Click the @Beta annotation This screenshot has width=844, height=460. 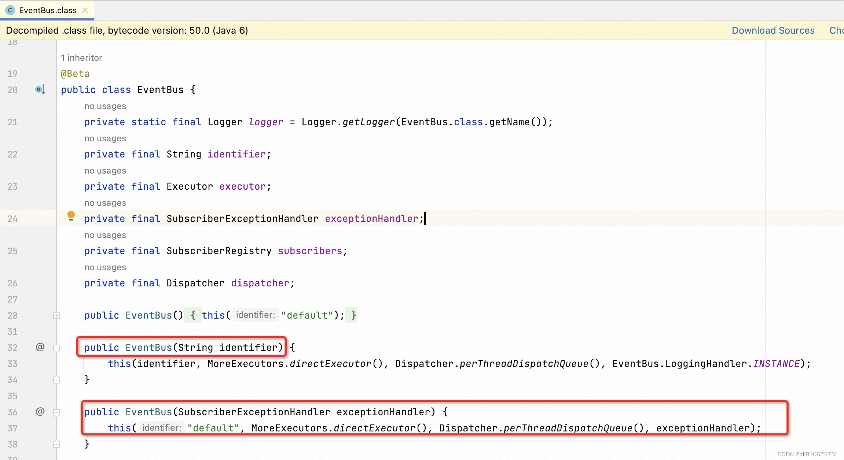[x=75, y=74]
